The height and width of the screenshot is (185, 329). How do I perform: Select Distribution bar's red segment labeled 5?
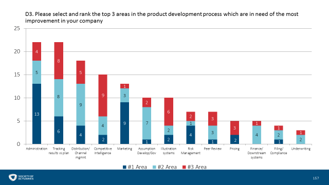click(x=81, y=72)
